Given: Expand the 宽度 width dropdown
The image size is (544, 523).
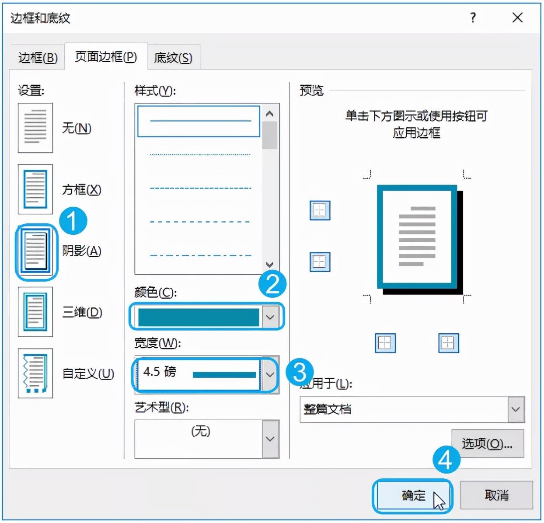Looking at the screenshot, I should (x=270, y=374).
